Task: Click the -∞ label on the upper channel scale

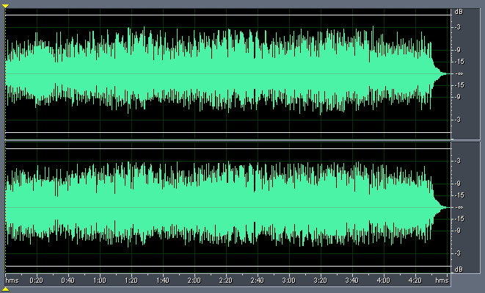Action: 459,73
